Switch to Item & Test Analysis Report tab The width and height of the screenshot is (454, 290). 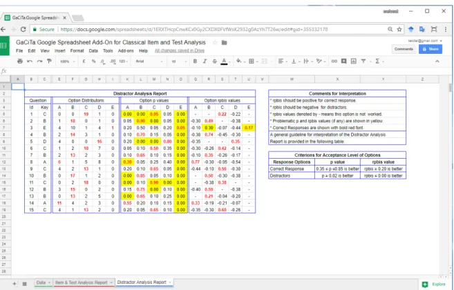pyautogui.click(x=84, y=282)
